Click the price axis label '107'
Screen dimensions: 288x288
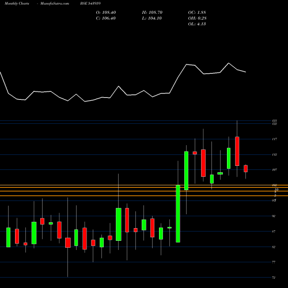(275, 170)
